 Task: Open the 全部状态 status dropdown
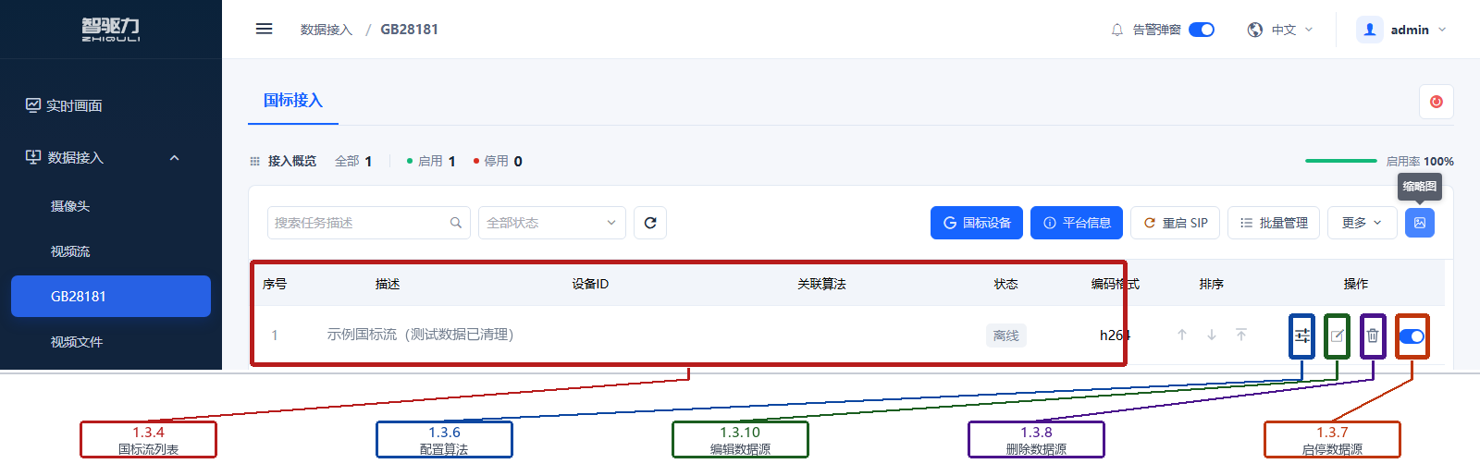[551, 223]
